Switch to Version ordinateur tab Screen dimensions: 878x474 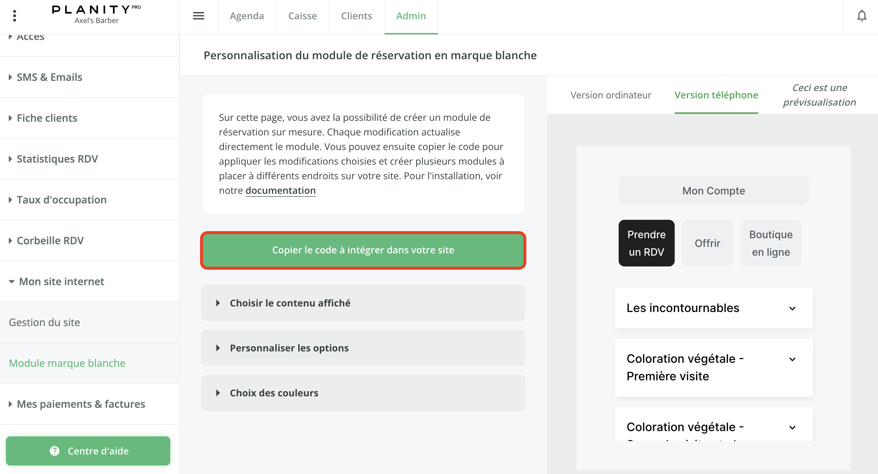tap(610, 95)
